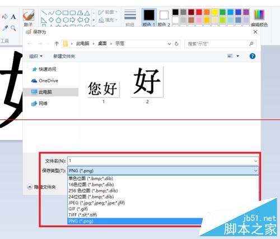Pick purple from the color palette
280x239 pixels.
pyautogui.click(x=246, y=12)
